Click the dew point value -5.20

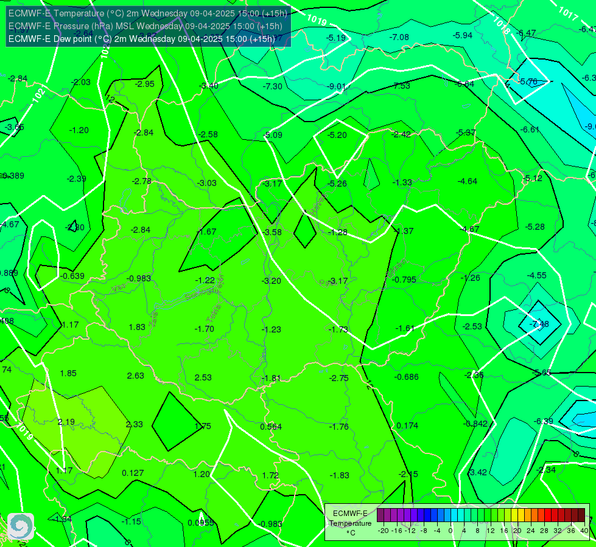[337, 135]
